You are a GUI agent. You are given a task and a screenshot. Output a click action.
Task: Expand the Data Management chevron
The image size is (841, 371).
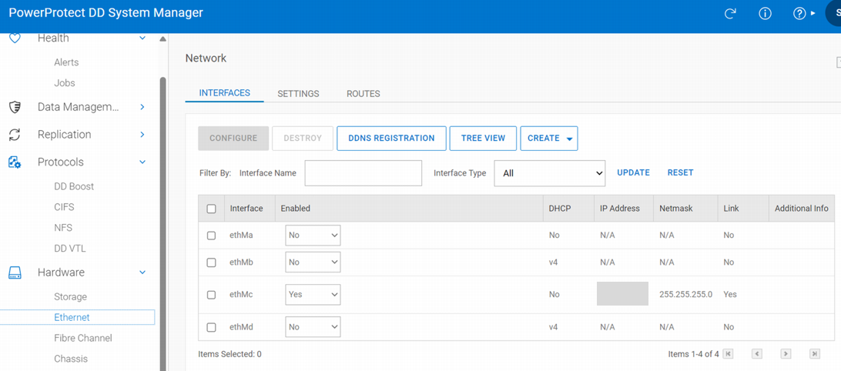click(142, 107)
